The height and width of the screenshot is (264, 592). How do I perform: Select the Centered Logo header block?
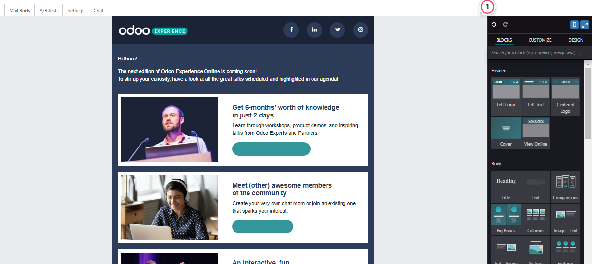[565, 97]
